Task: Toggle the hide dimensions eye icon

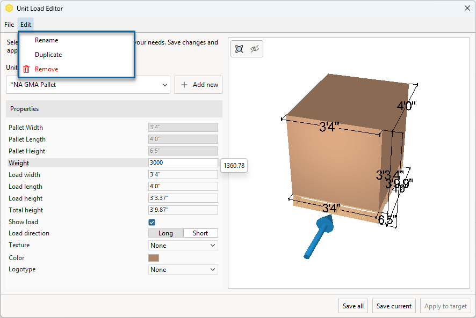Action: pos(255,49)
